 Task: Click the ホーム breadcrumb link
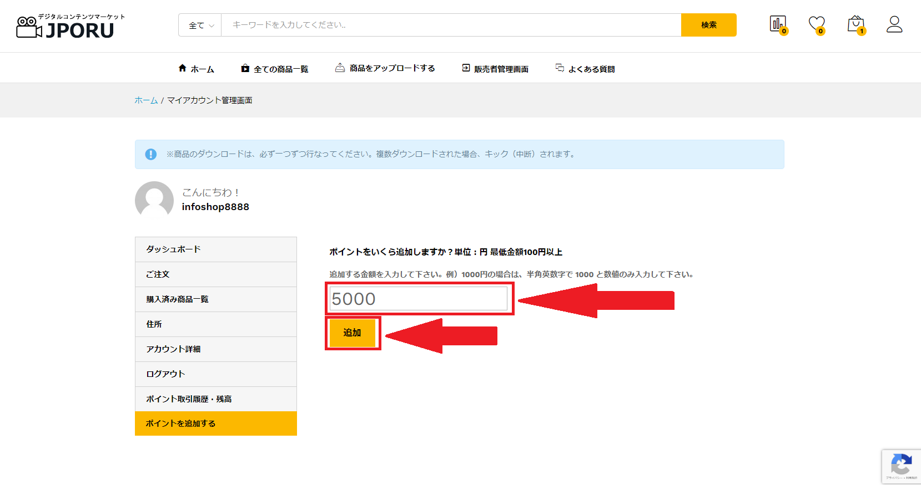pos(146,100)
